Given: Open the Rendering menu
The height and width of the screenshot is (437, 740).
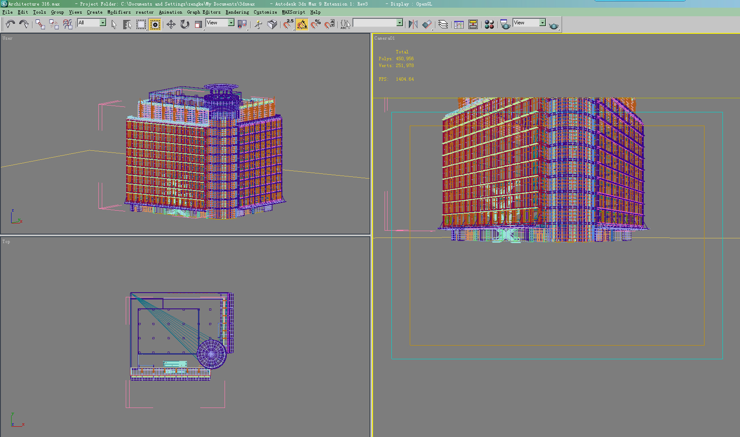Looking at the screenshot, I should tap(237, 12).
